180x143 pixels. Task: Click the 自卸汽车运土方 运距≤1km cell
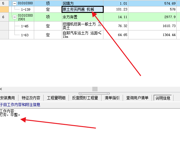[82, 35]
